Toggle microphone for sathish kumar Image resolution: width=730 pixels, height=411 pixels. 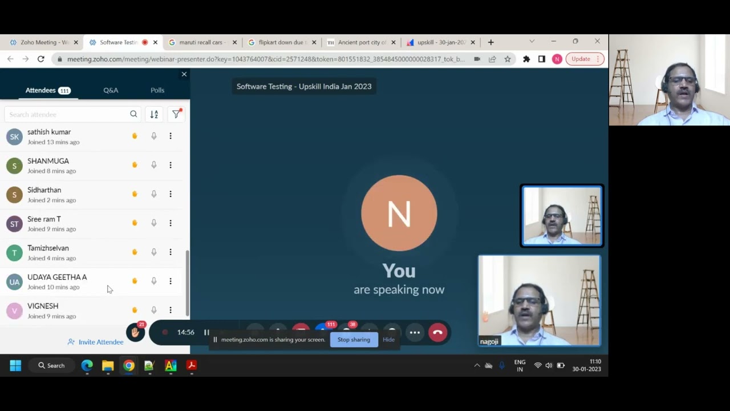point(154,136)
